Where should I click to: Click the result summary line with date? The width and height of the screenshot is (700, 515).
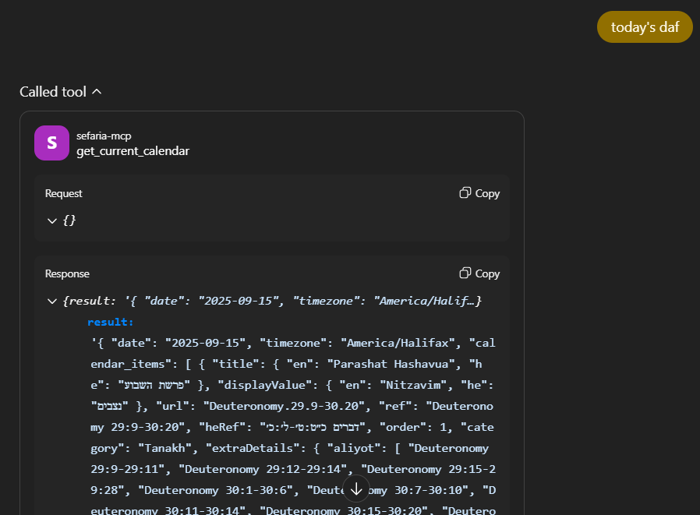coord(272,302)
